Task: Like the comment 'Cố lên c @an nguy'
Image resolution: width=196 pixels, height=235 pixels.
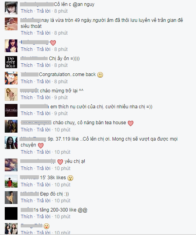Action: coord(27,11)
